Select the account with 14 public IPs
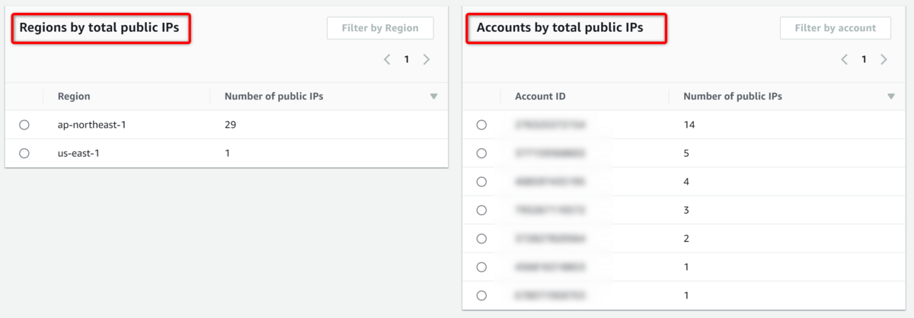This screenshot has height=318, width=914. tap(481, 125)
